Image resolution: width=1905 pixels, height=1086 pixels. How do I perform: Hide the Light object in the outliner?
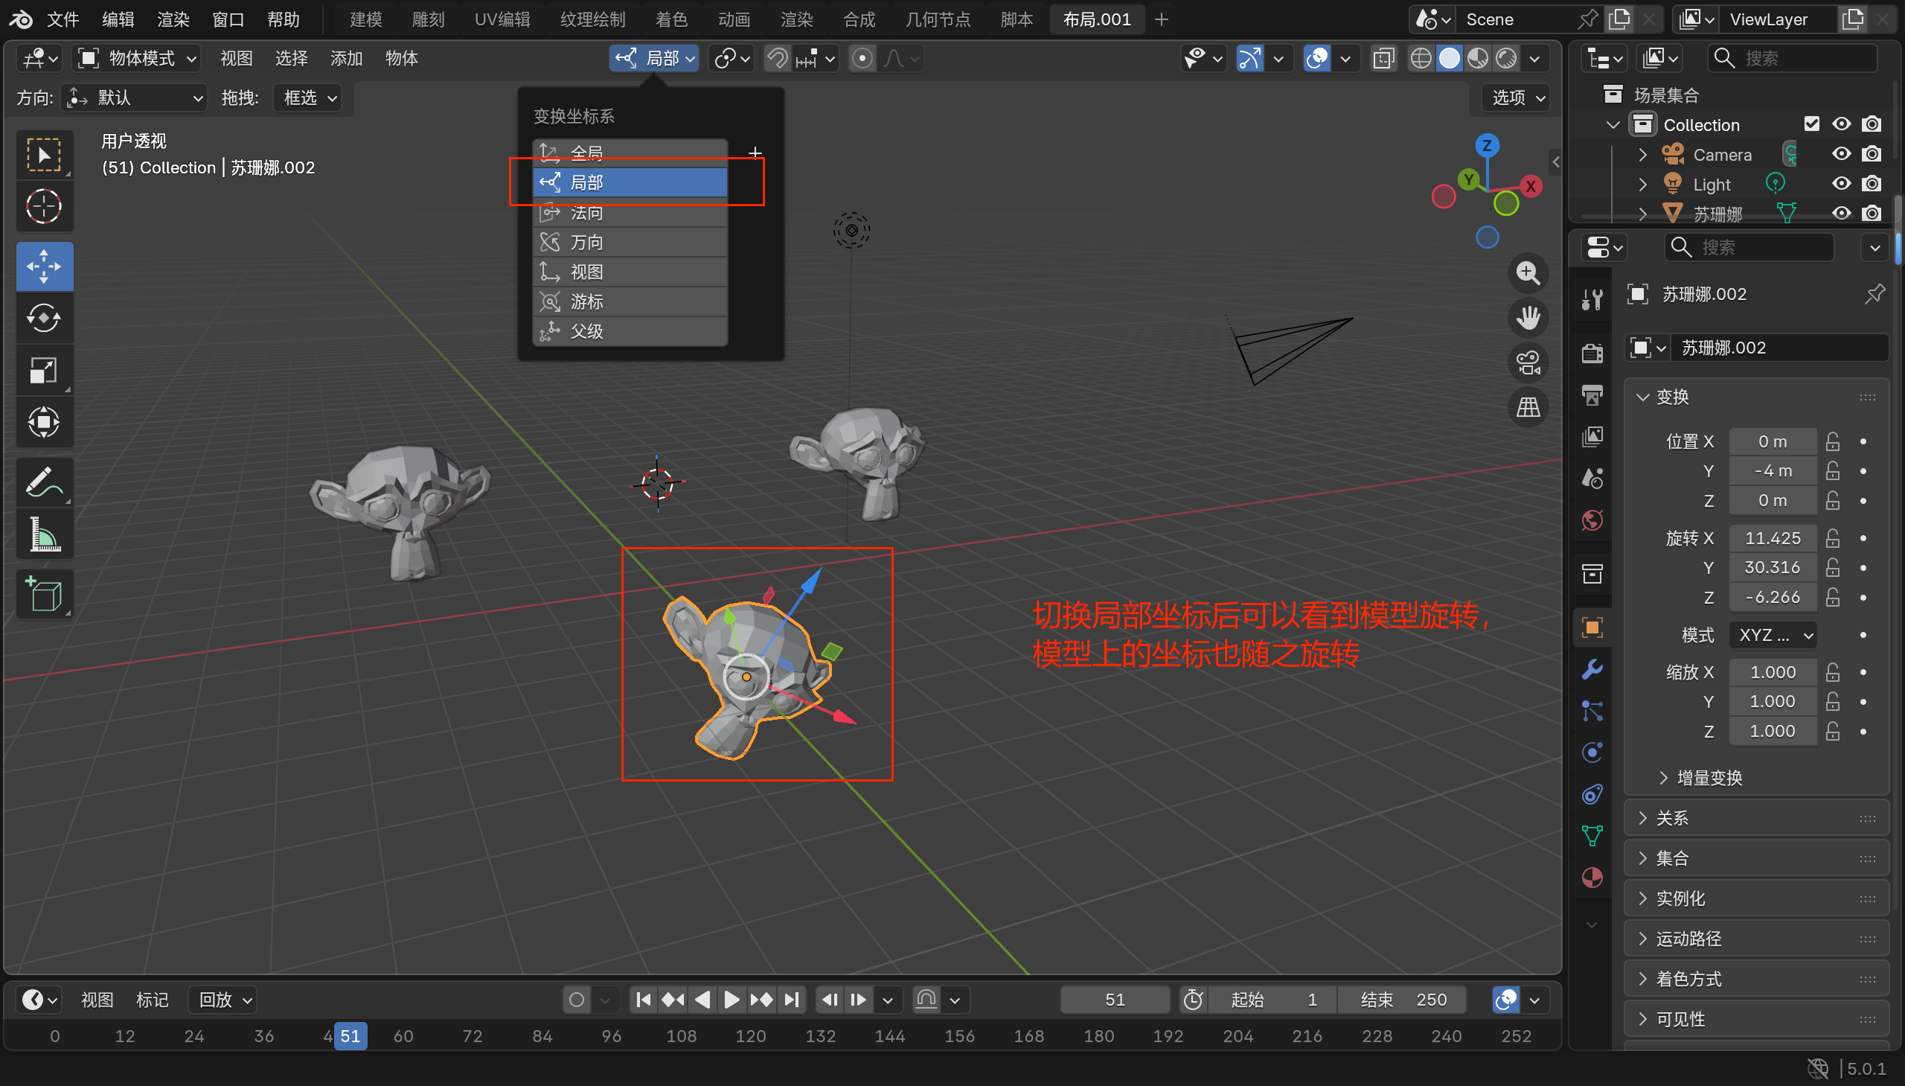(1841, 184)
